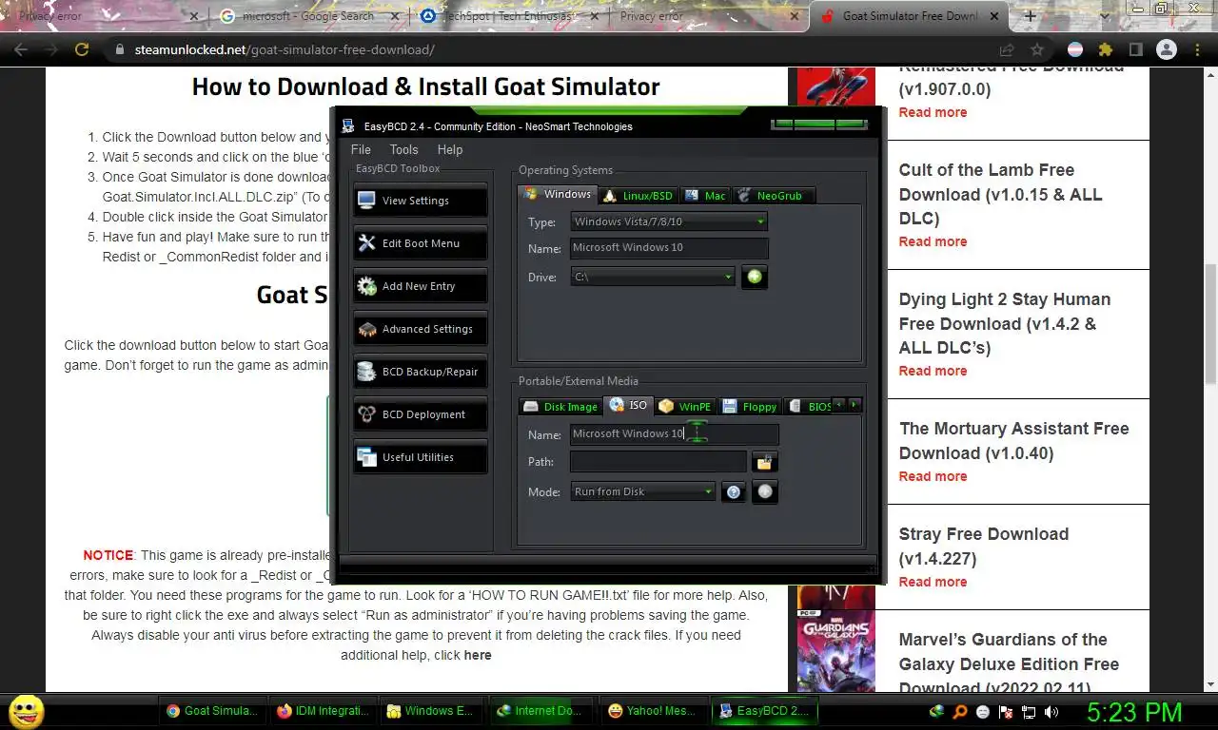
Task: Open the Tools menu in EasyBCD
Action: 403,149
